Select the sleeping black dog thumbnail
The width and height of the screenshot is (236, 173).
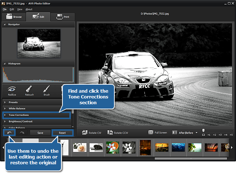pyautogui.click(x=96, y=148)
